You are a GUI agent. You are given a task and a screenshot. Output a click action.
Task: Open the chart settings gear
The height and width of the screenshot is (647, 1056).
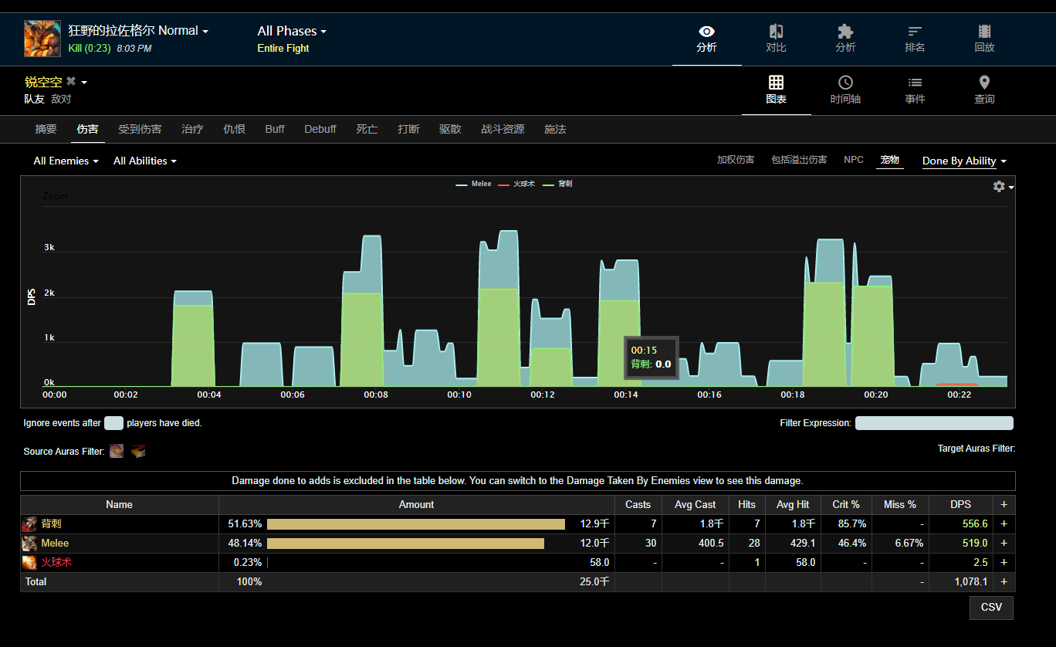[x=1000, y=187]
